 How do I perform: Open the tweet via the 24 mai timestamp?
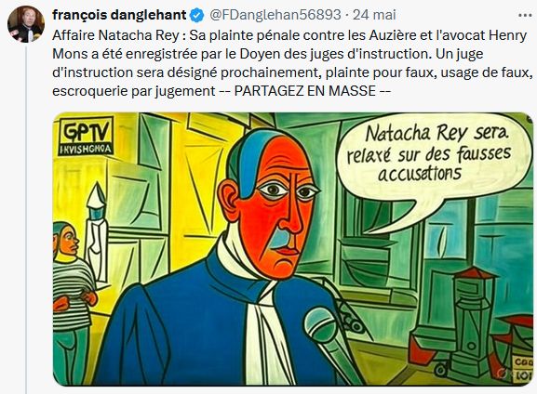[x=374, y=15]
